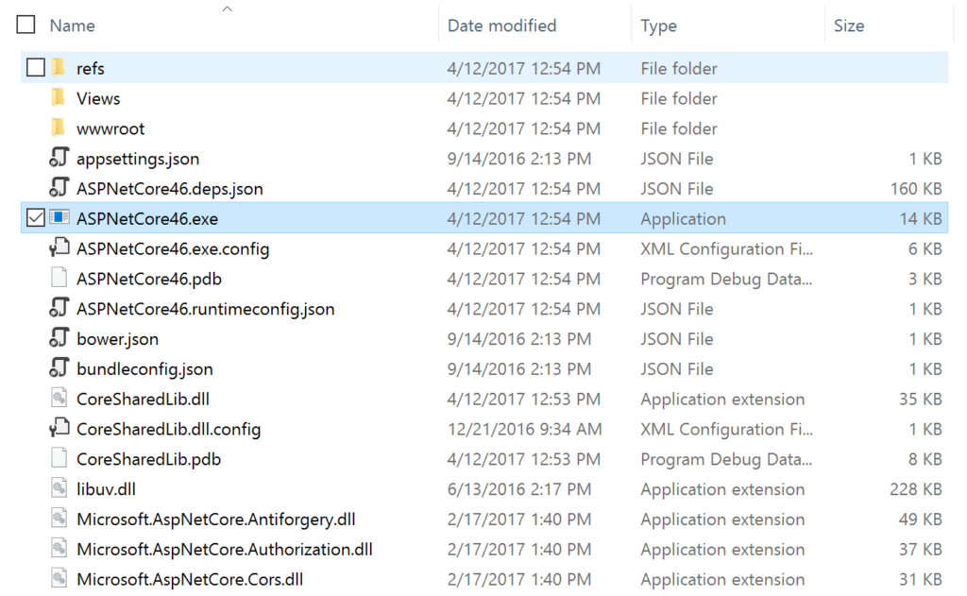Sort by the Date modified column header
This screenshot has height=596, width=967.
501,26
